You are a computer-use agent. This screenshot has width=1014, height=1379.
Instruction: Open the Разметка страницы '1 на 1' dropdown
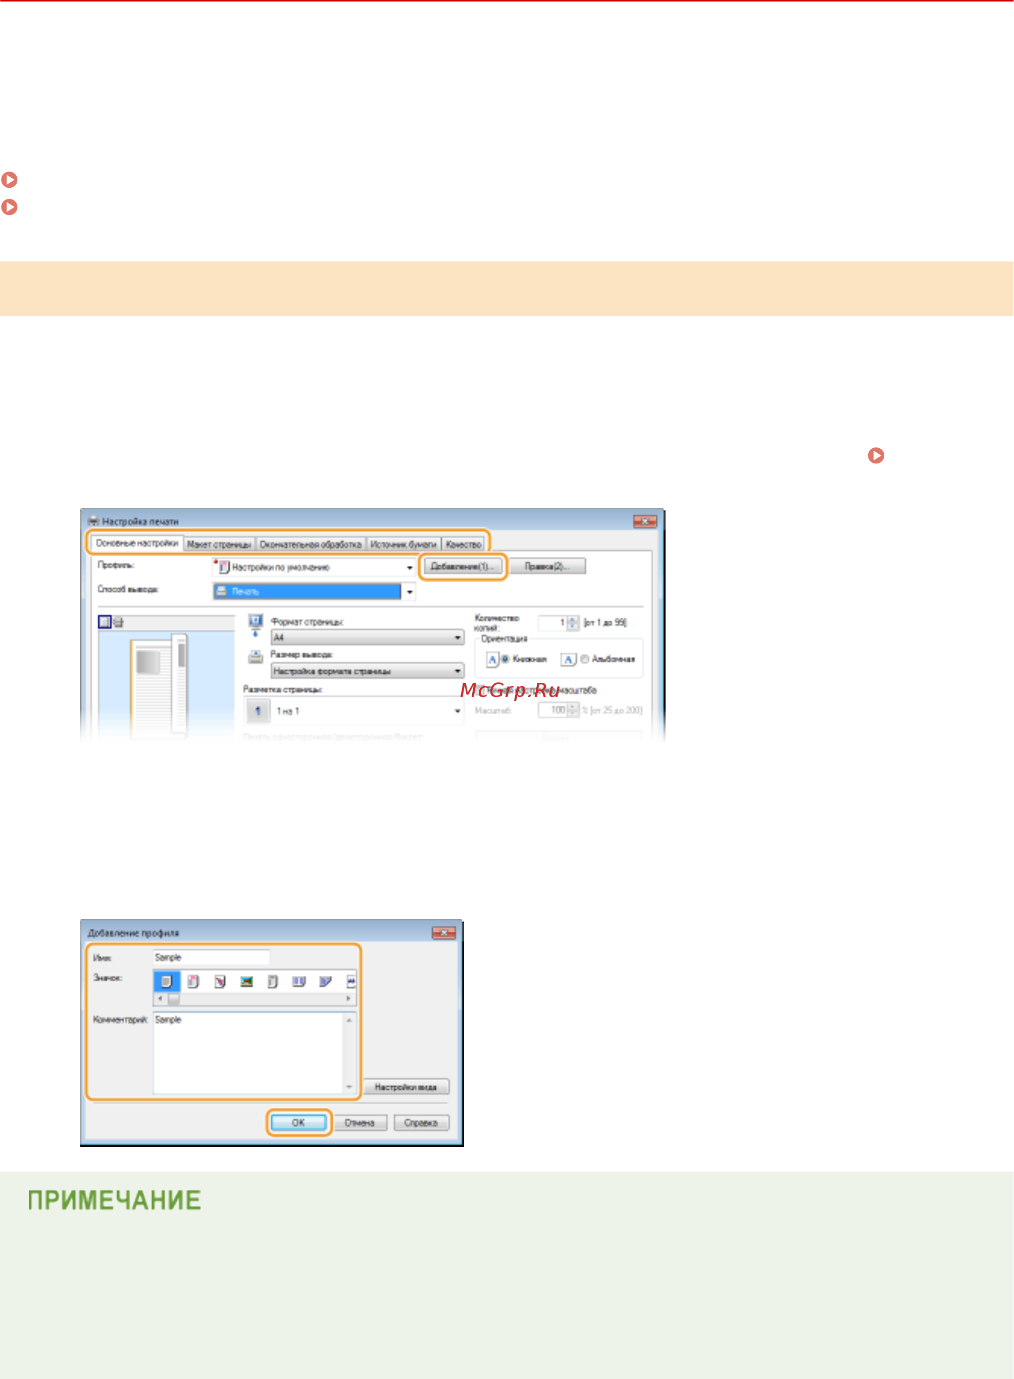(x=354, y=711)
